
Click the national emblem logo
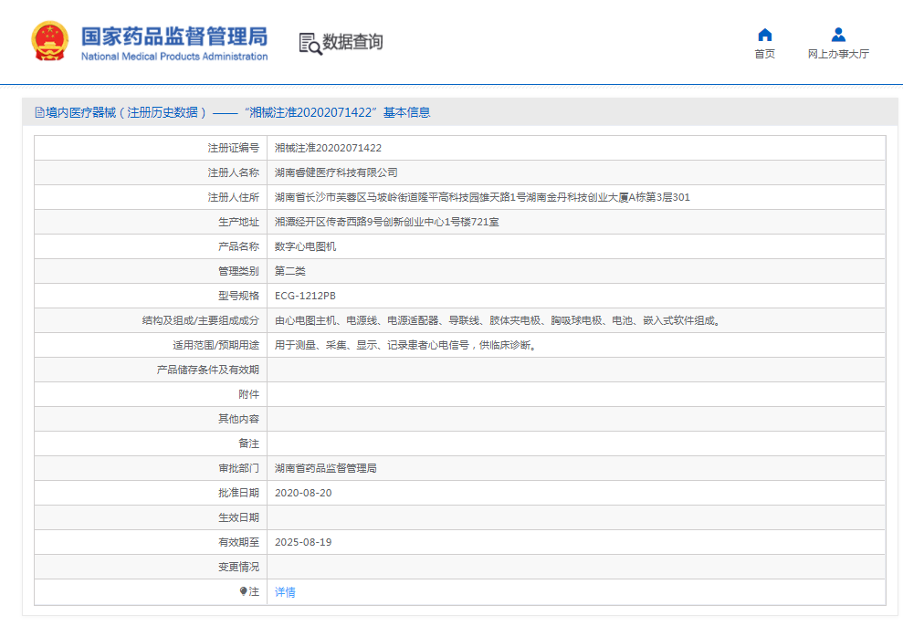49,42
